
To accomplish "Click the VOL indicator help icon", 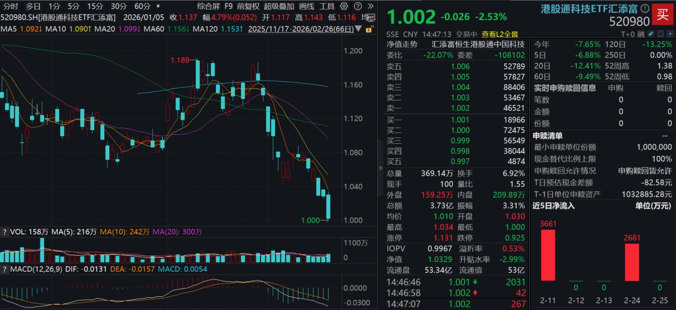I will point(5,232).
